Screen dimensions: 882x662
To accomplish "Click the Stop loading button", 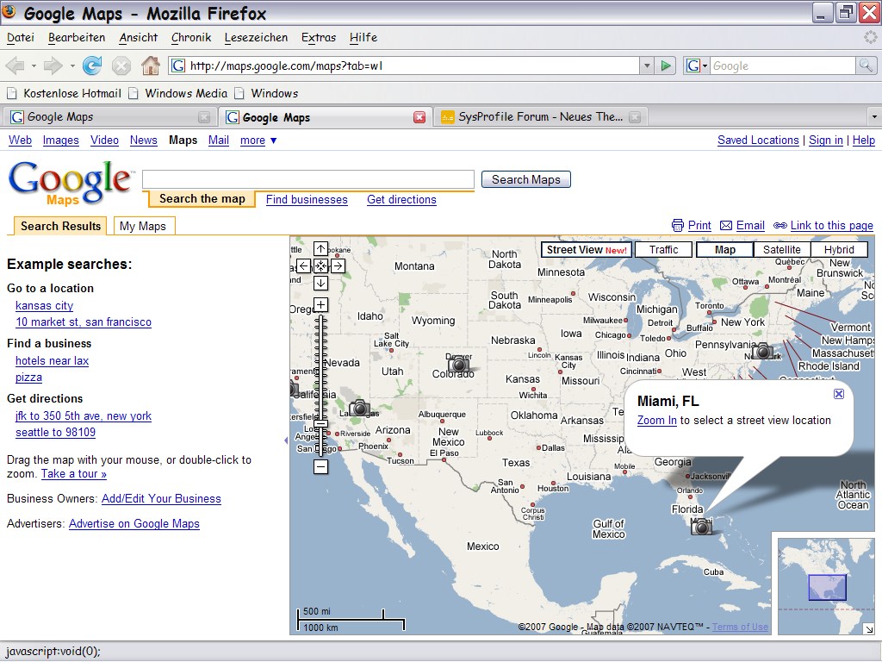I will [x=121, y=66].
